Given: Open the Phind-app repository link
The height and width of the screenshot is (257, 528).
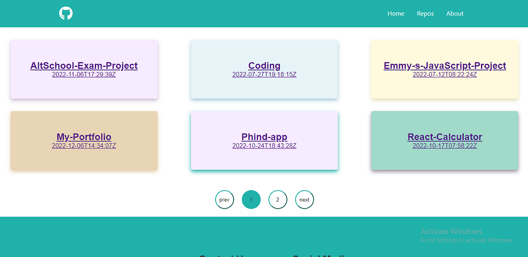Looking at the screenshot, I should click(x=264, y=137).
